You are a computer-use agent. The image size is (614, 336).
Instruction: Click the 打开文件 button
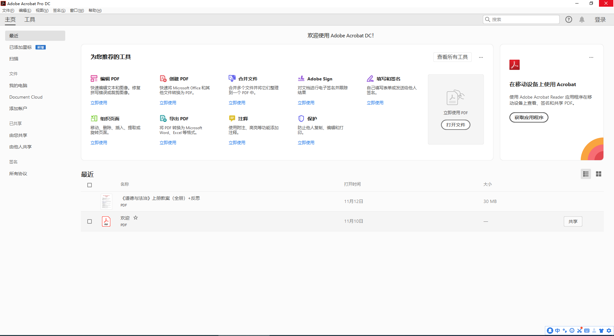(x=456, y=125)
